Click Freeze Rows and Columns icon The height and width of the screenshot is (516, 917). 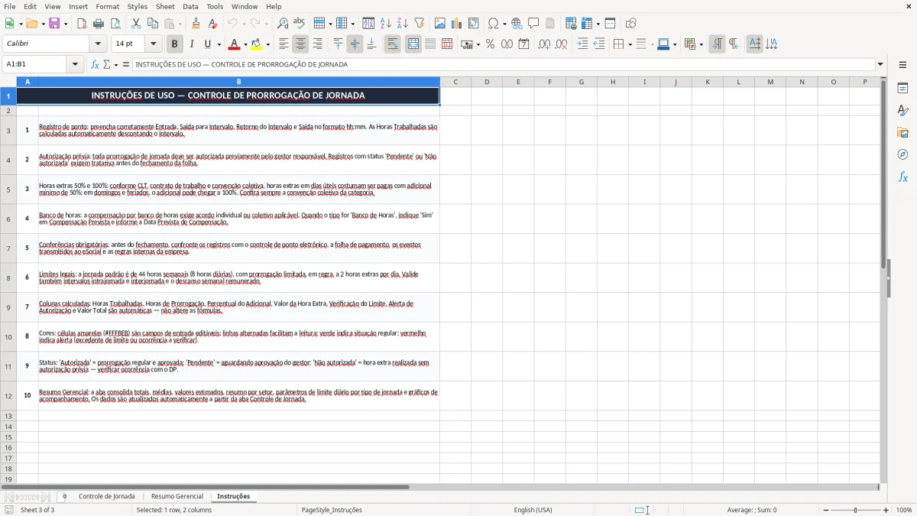pyautogui.click(x=587, y=24)
